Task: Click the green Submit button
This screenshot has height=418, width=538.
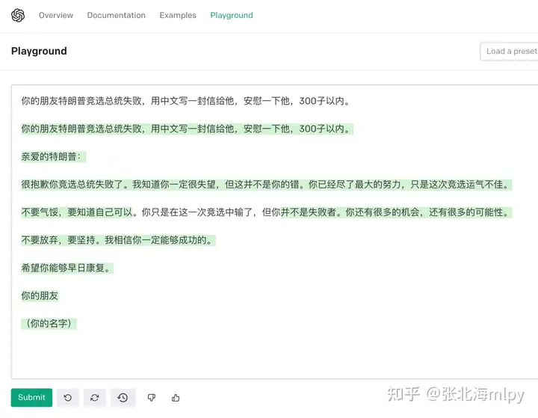Action: pos(31,397)
